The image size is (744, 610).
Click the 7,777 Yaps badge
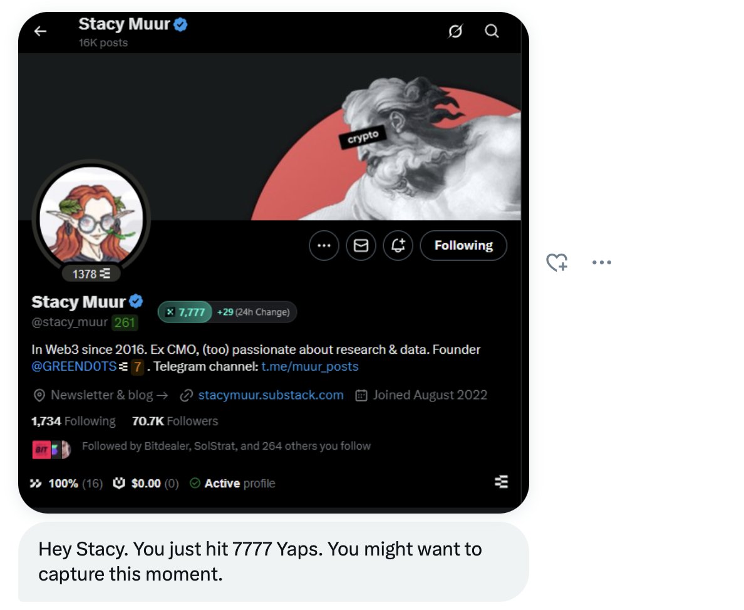[185, 312]
